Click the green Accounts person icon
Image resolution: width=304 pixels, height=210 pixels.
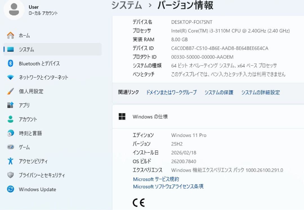coord(10,119)
